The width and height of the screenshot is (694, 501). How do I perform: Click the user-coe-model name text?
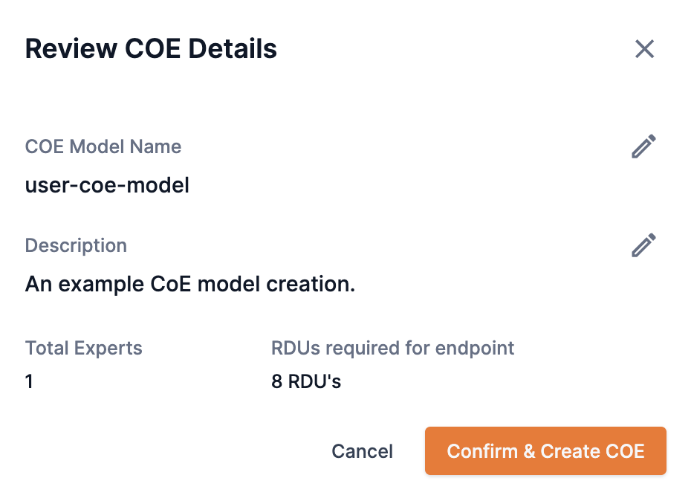[107, 185]
